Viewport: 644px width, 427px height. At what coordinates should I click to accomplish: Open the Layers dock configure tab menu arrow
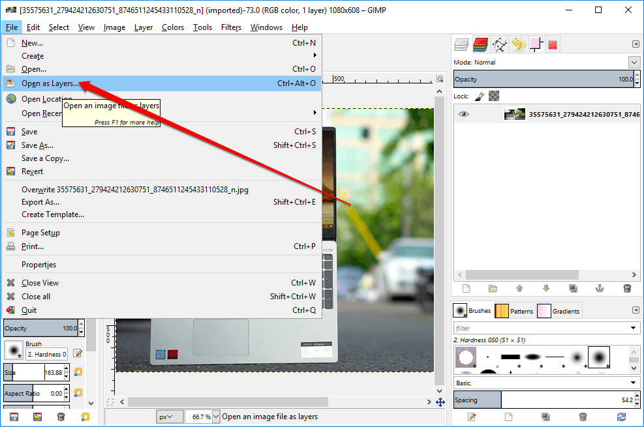tap(636, 44)
